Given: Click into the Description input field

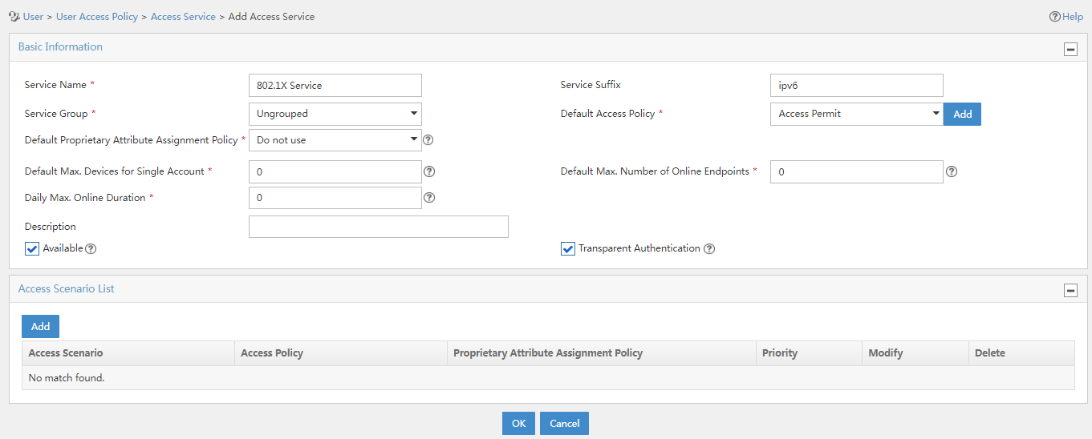Looking at the screenshot, I should 379,227.
